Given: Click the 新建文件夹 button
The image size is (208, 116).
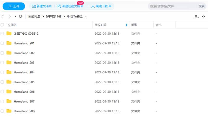Looking at the screenshot, I should coord(42,6).
